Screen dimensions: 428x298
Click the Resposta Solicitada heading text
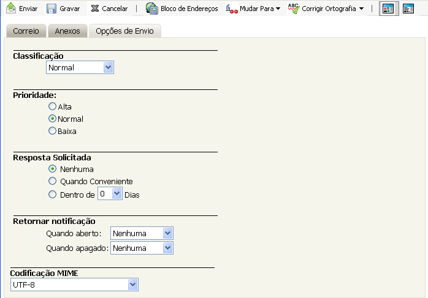coord(52,158)
